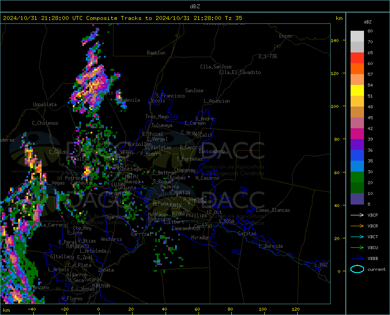Click the Clla.SanJose label
The image size is (390, 315).
coord(216,67)
